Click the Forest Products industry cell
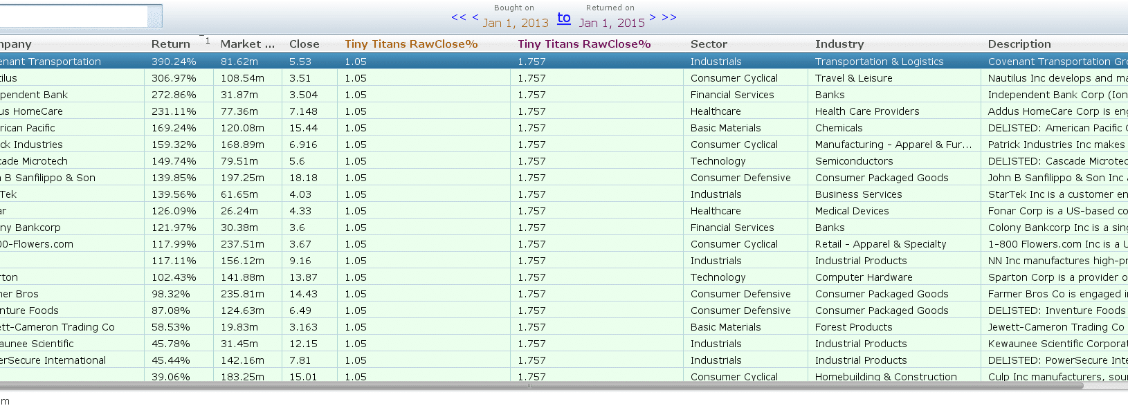 [x=894, y=327]
